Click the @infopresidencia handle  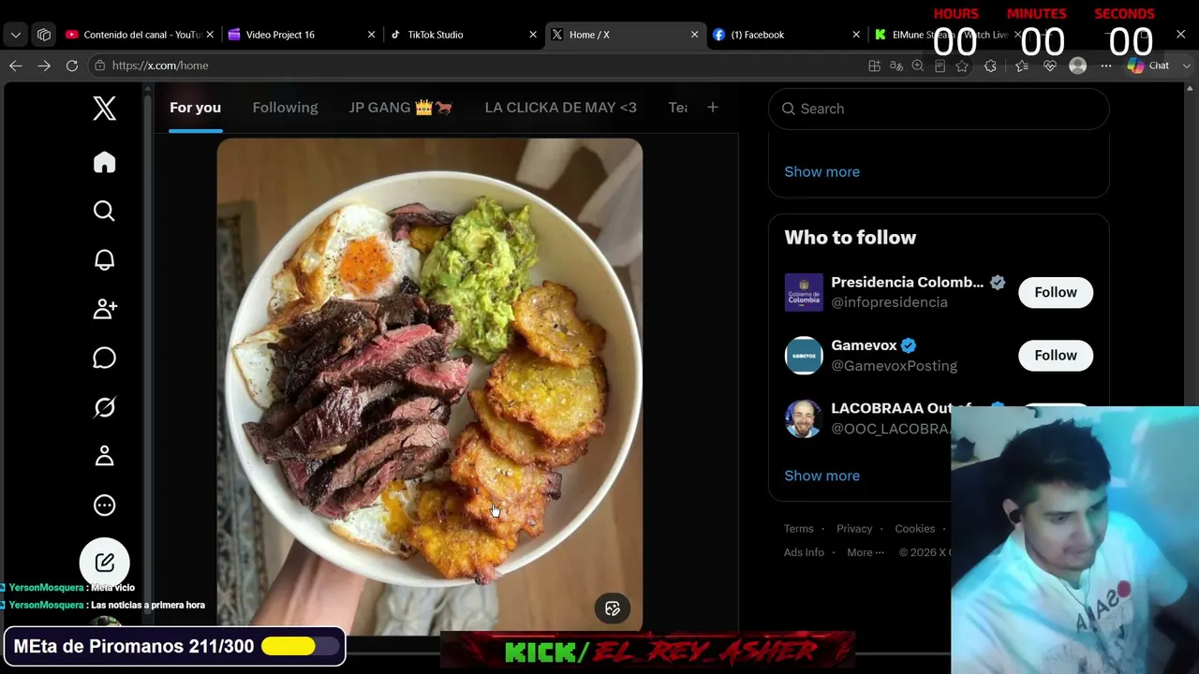[889, 302]
